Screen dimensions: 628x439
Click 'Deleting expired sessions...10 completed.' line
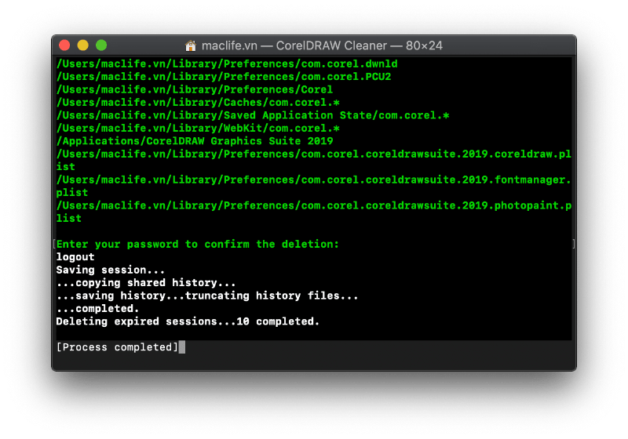click(x=188, y=321)
